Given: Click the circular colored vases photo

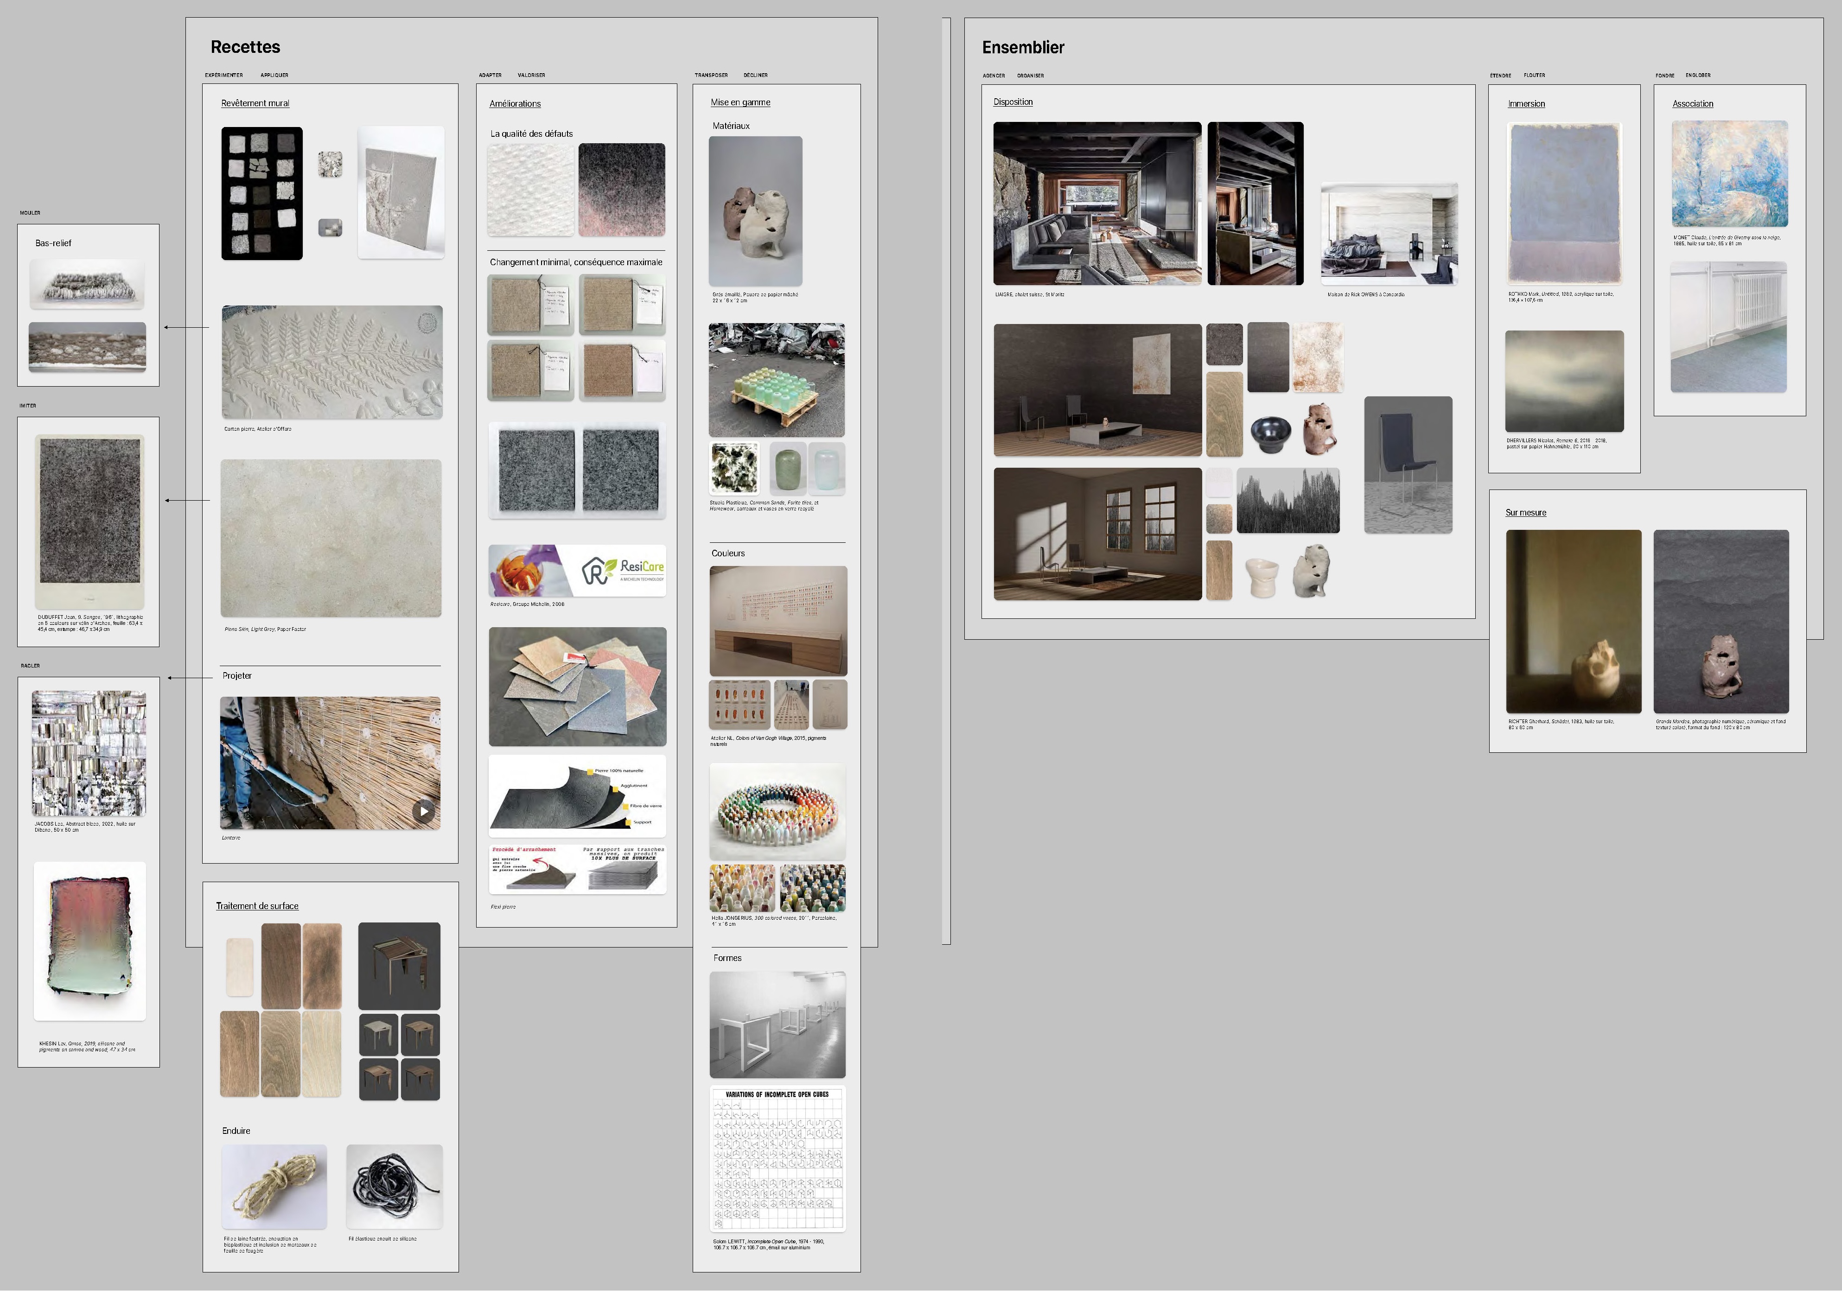Looking at the screenshot, I should click(x=777, y=812).
